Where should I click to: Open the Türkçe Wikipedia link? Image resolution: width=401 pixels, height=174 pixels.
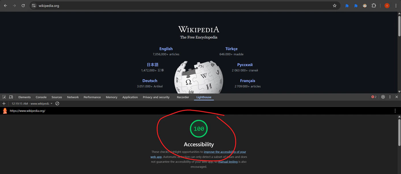231,49
